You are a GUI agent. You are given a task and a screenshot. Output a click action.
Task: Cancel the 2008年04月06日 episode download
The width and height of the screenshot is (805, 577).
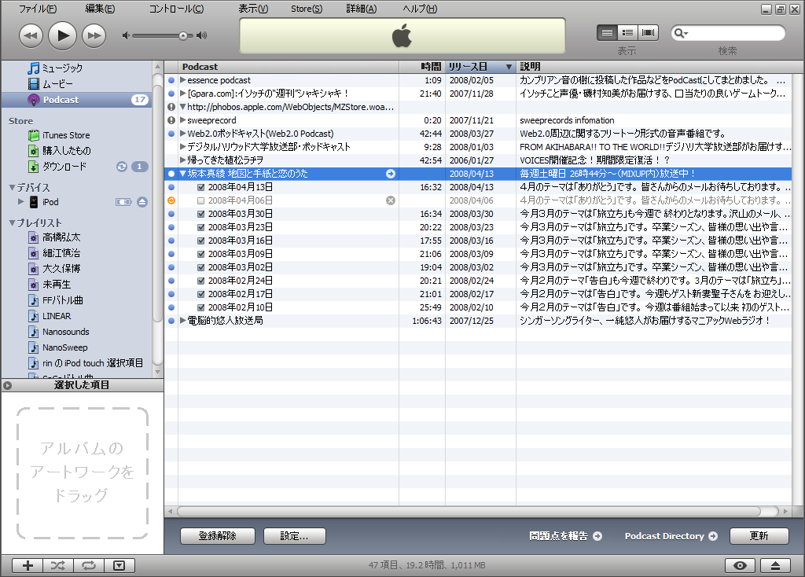coord(391,200)
